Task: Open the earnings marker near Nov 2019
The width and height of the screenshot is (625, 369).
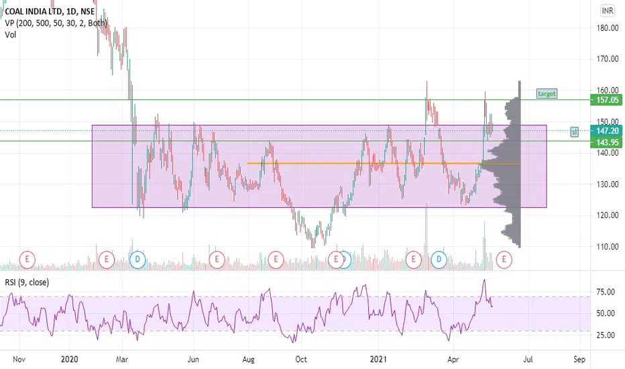Action: [x=27, y=260]
